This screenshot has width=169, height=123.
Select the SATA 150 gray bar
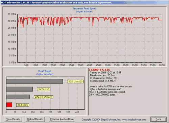pos(20,89)
